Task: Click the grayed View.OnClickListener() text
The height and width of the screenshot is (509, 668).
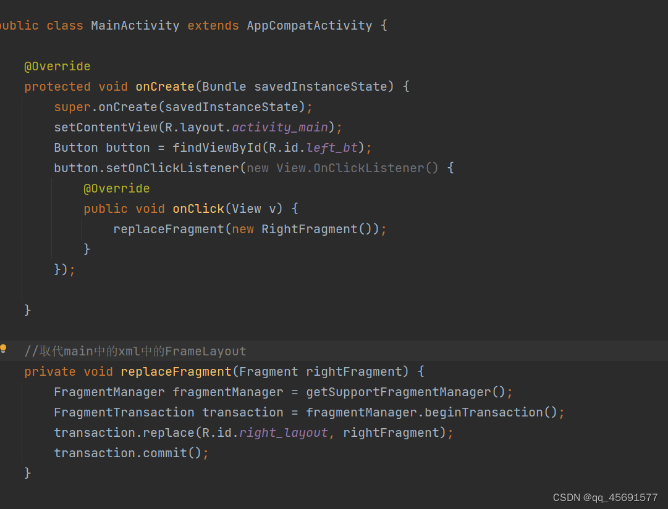Action: pos(357,168)
